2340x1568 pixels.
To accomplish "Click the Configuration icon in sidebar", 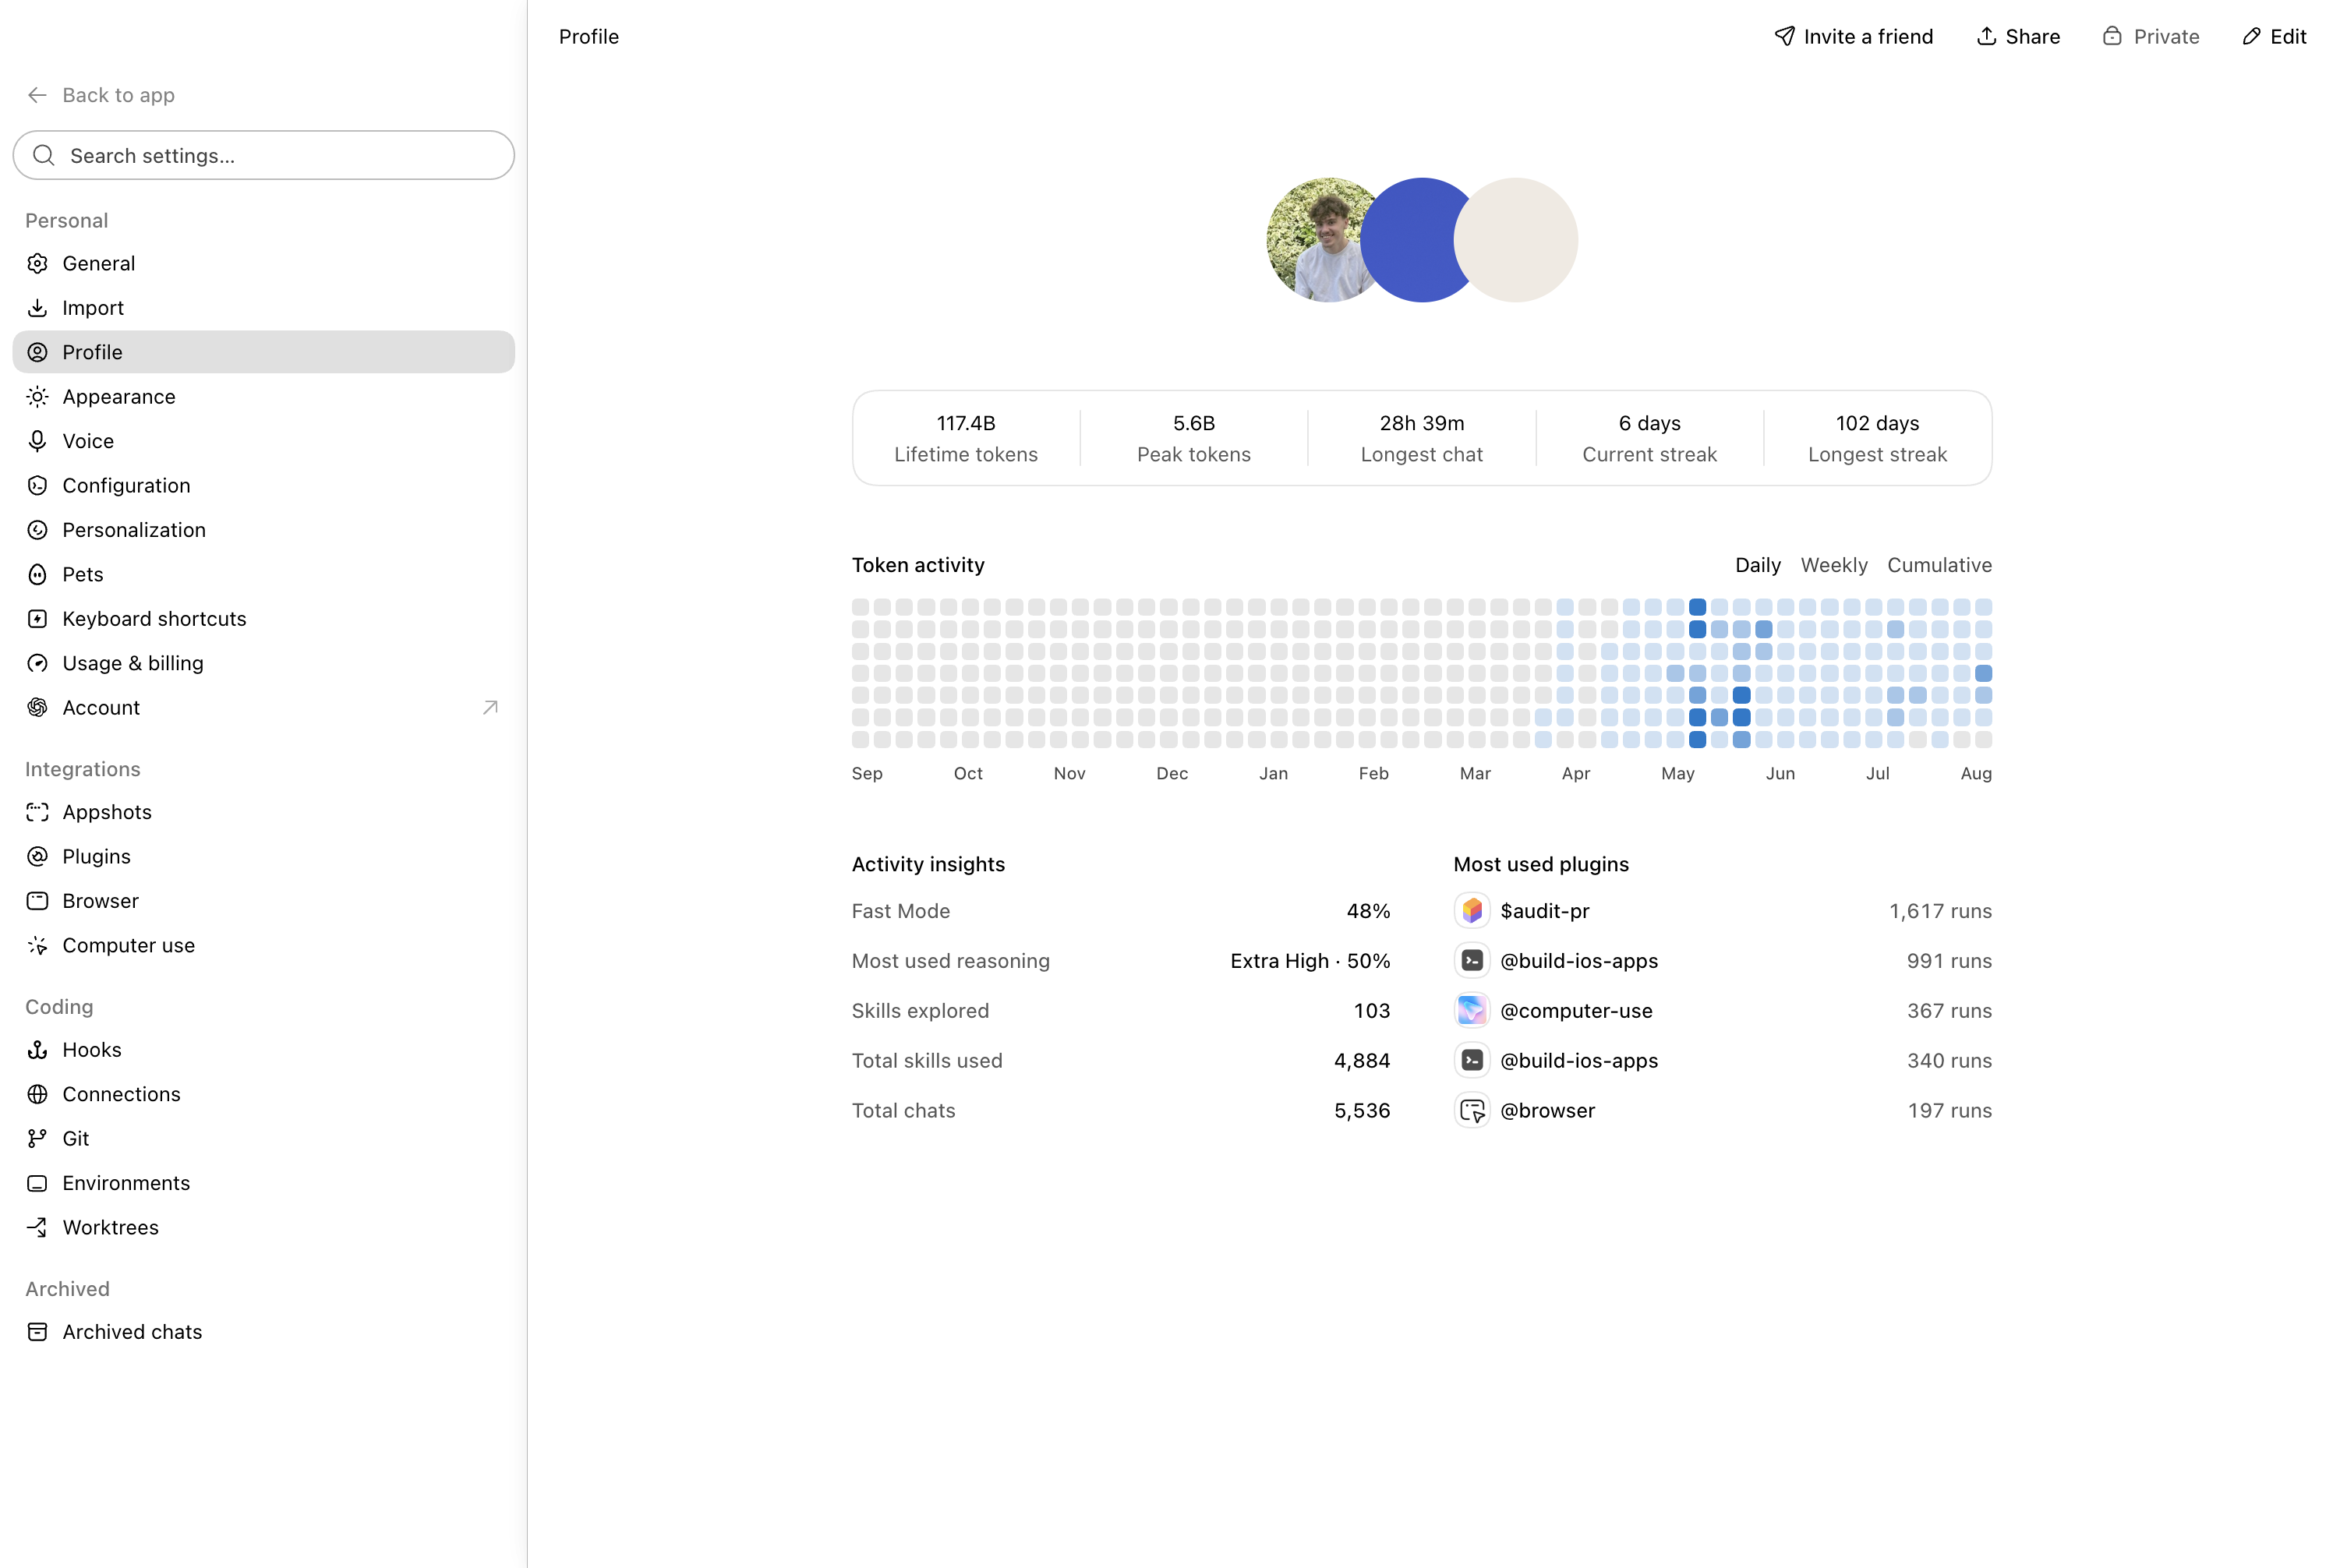I will 37,486.
